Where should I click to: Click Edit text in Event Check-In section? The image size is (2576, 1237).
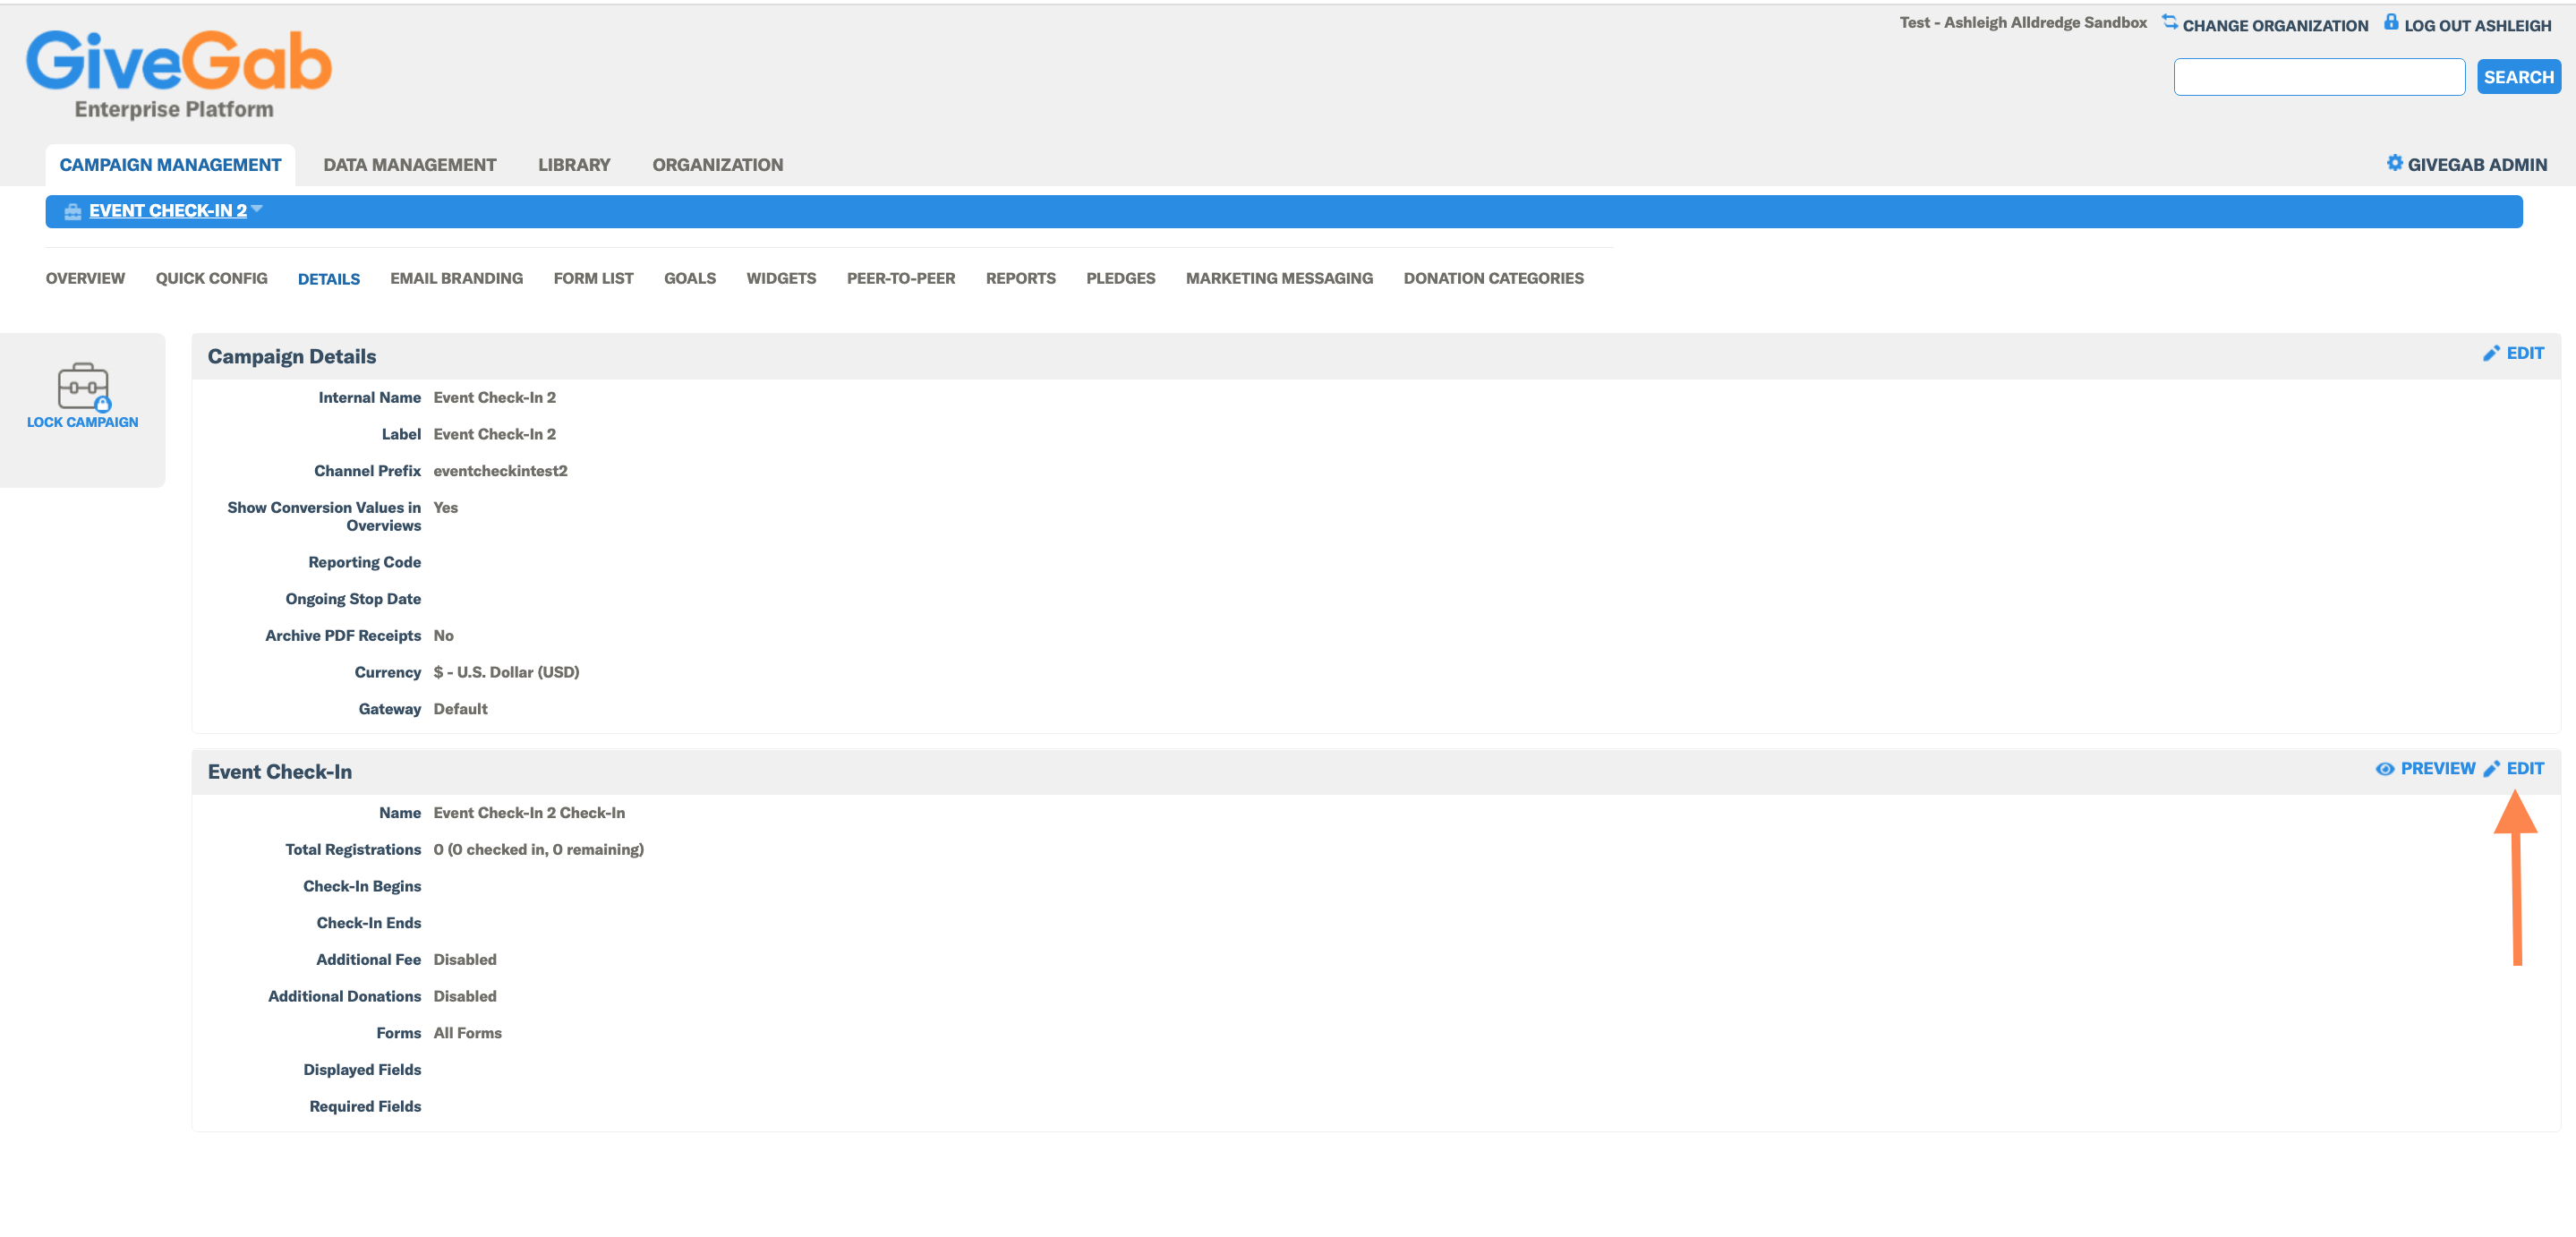click(x=2525, y=768)
